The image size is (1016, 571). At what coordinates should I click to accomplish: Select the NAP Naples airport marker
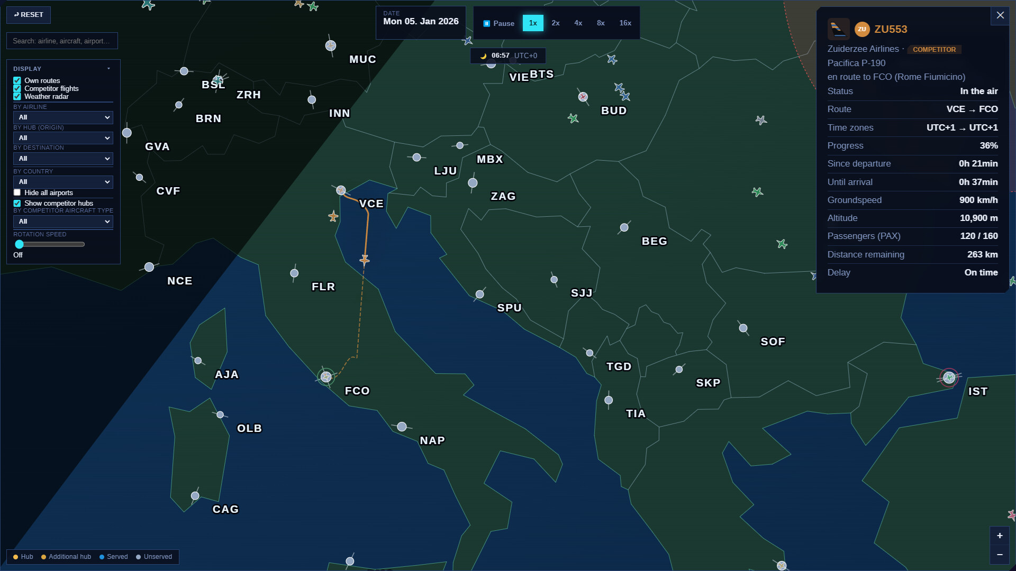click(x=402, y=427)
